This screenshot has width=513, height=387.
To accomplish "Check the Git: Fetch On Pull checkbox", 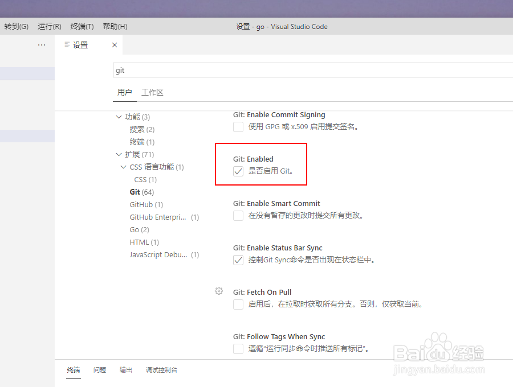I will pos(238,304).
